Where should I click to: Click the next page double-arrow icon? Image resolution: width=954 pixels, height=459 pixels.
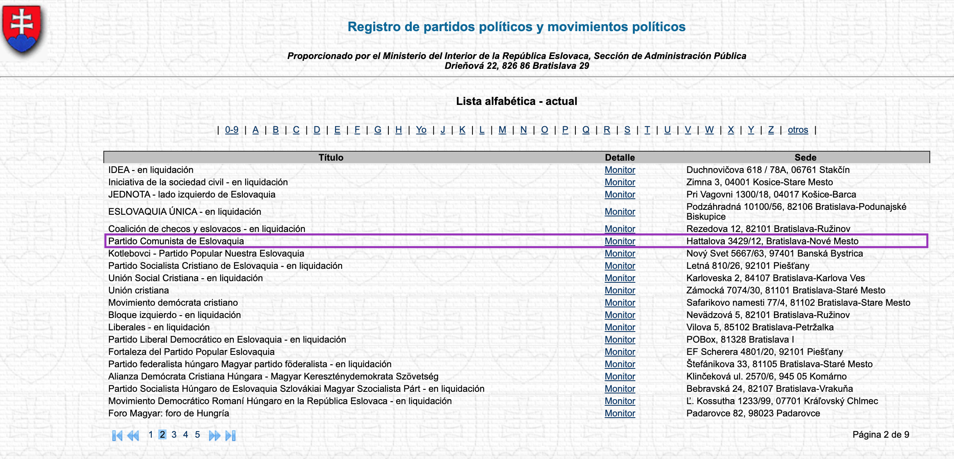(215, 435)
